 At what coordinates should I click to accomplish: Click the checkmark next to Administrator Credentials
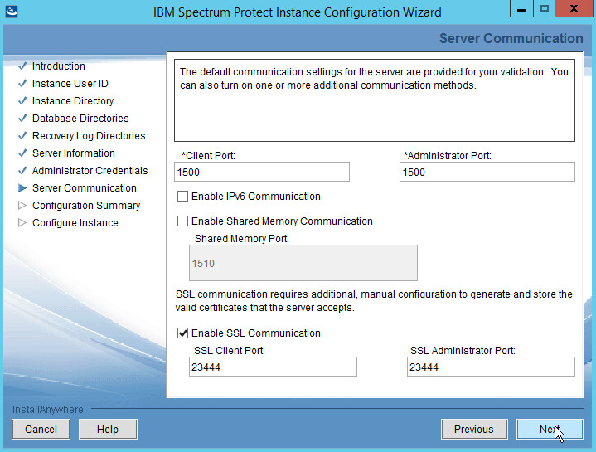[22, 171]
